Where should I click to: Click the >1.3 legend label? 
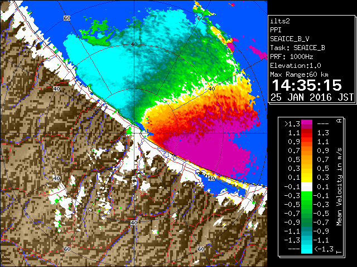292,124
